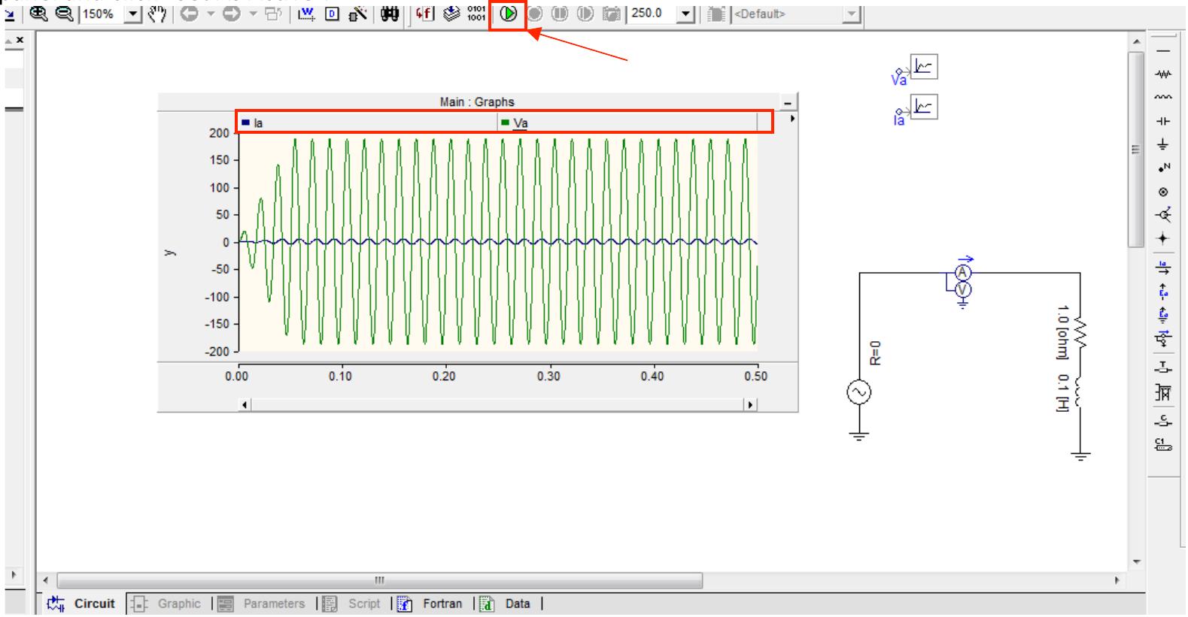Select the Va curve legend entry
This screenshot has width=1188, height=617.
pyautogui.click(x=520, y=123)
